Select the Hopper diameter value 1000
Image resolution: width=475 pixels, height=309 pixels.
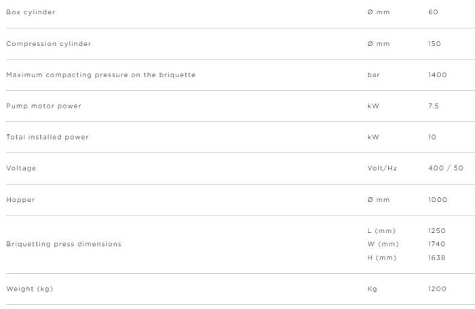point(438,200)
